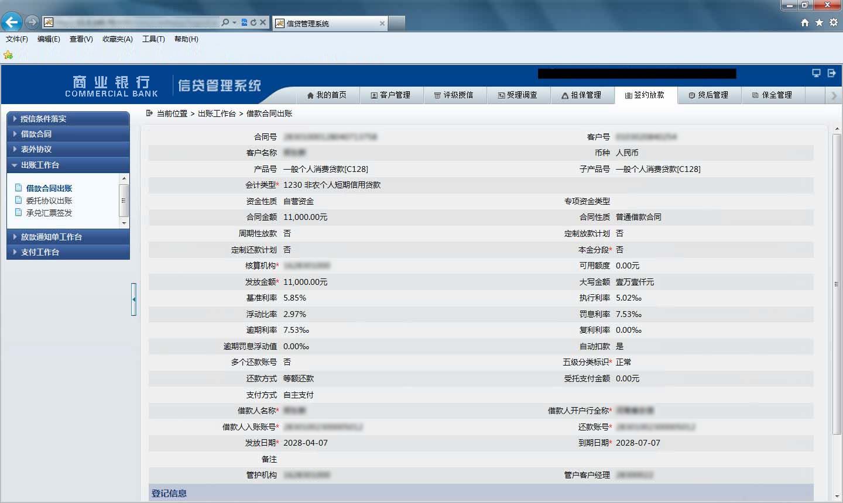
Task: Click the favorites bar add star icon
Action: [8, 55]
